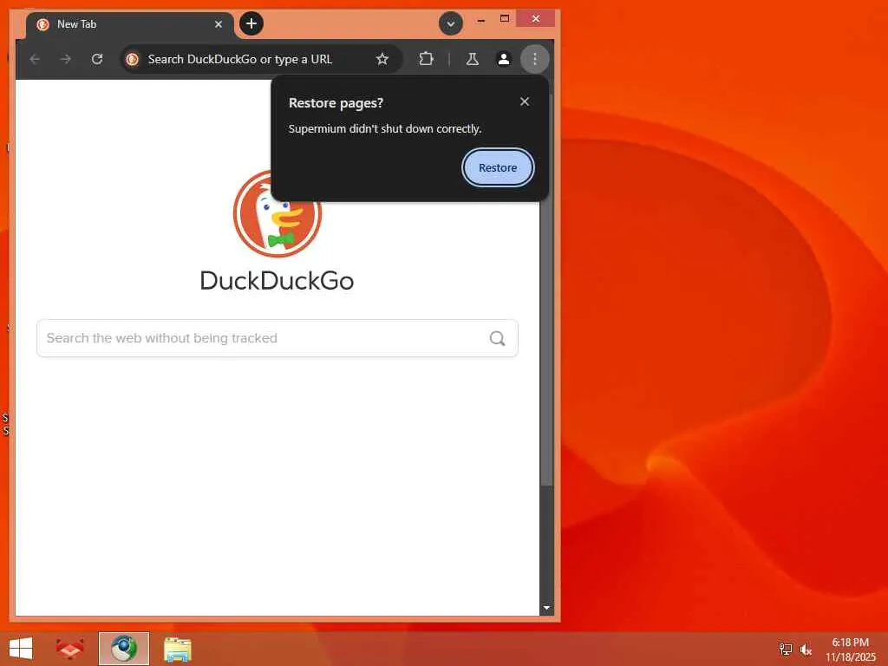Click the DuckDuckGo duck logo
This screenshot has width=888, height=666.
tap(277, 213)
